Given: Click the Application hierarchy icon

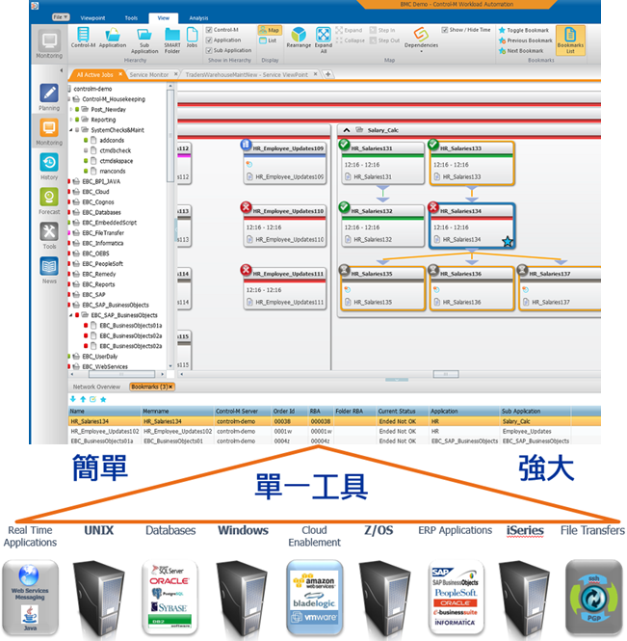Looking at the screenshot, I should [x=113, y=38].
